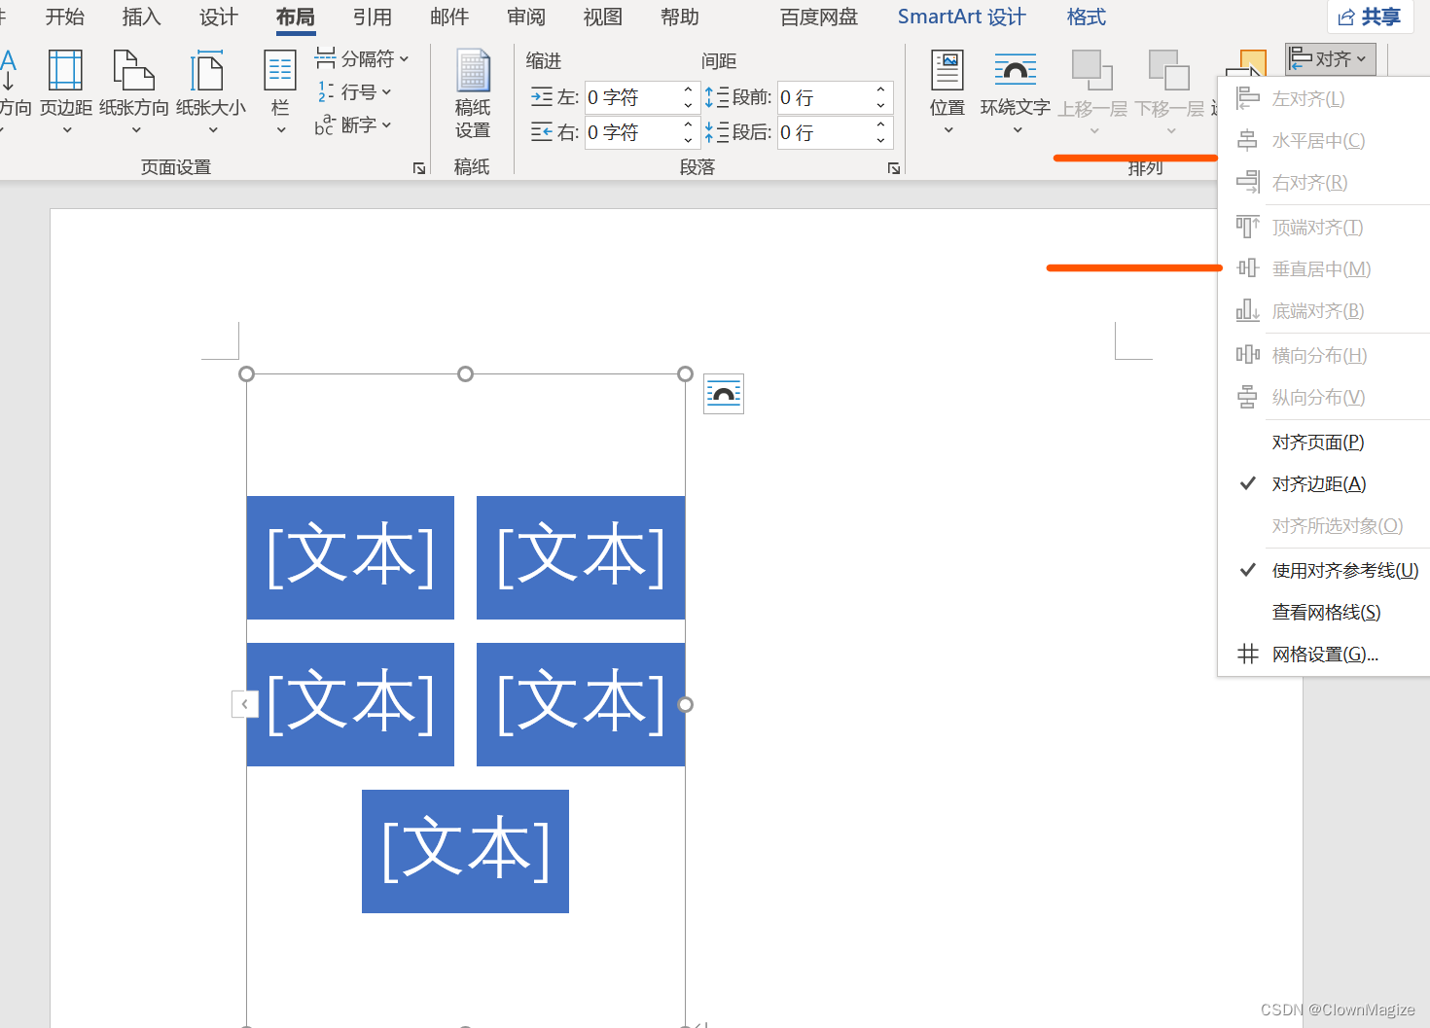Click the 上移一层 bring forward icon

point(1092,70)
